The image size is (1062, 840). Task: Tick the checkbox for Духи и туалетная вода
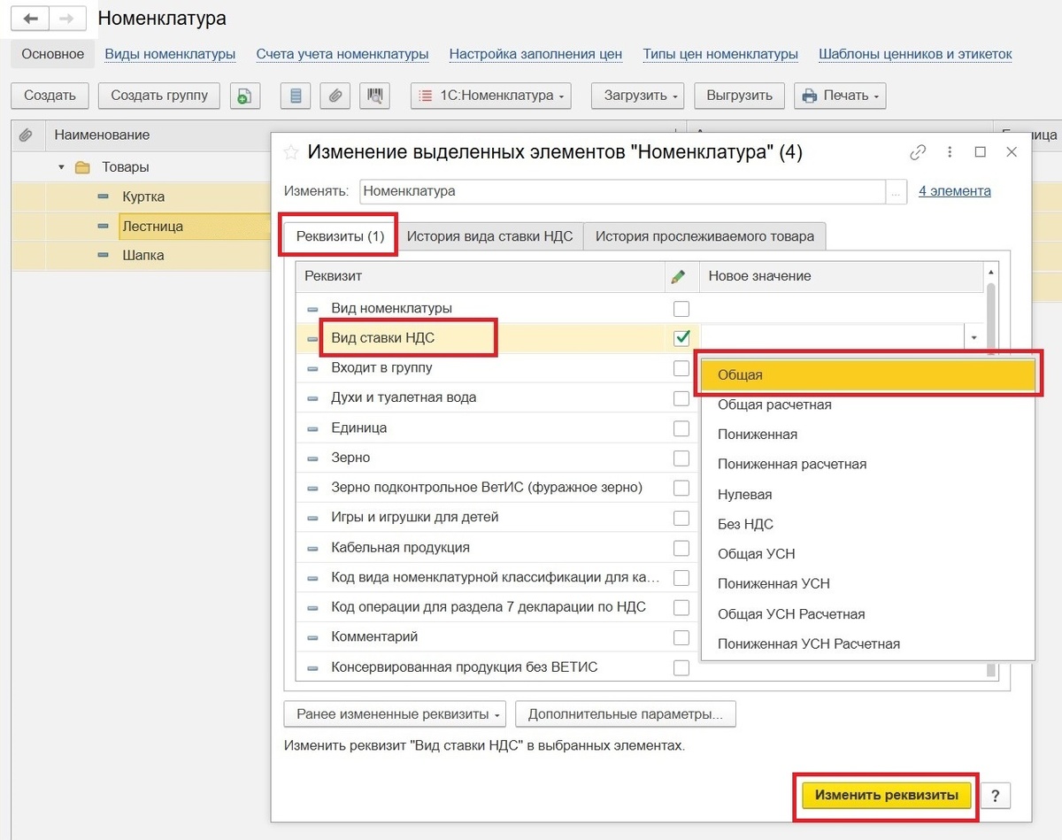tap(681, 398)
